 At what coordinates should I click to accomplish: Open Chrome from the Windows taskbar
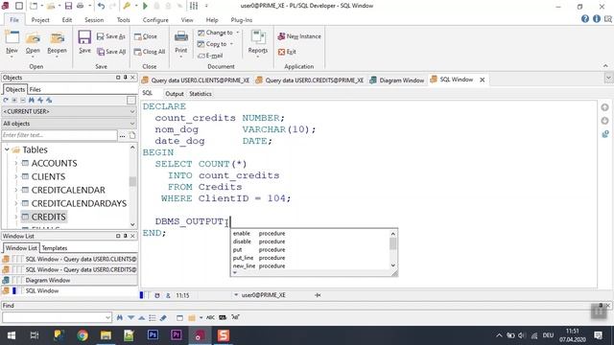83,335
